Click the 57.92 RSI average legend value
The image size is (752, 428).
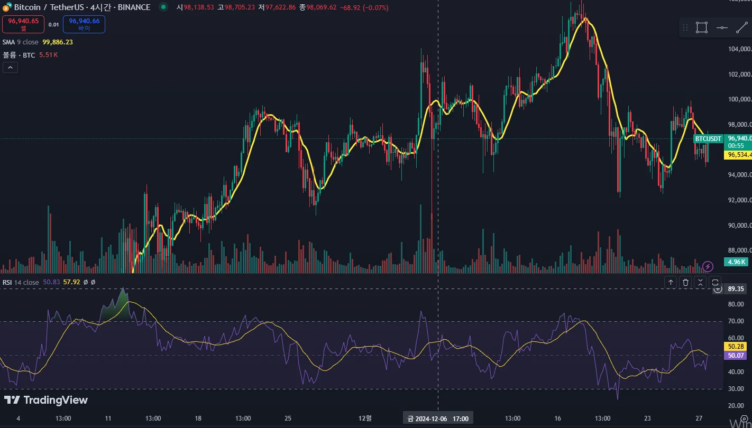[x=71, y=282]
